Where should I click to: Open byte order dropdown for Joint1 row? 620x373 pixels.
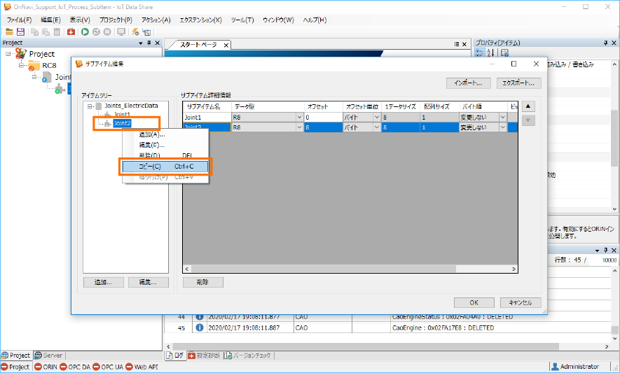tap(502, 118)
